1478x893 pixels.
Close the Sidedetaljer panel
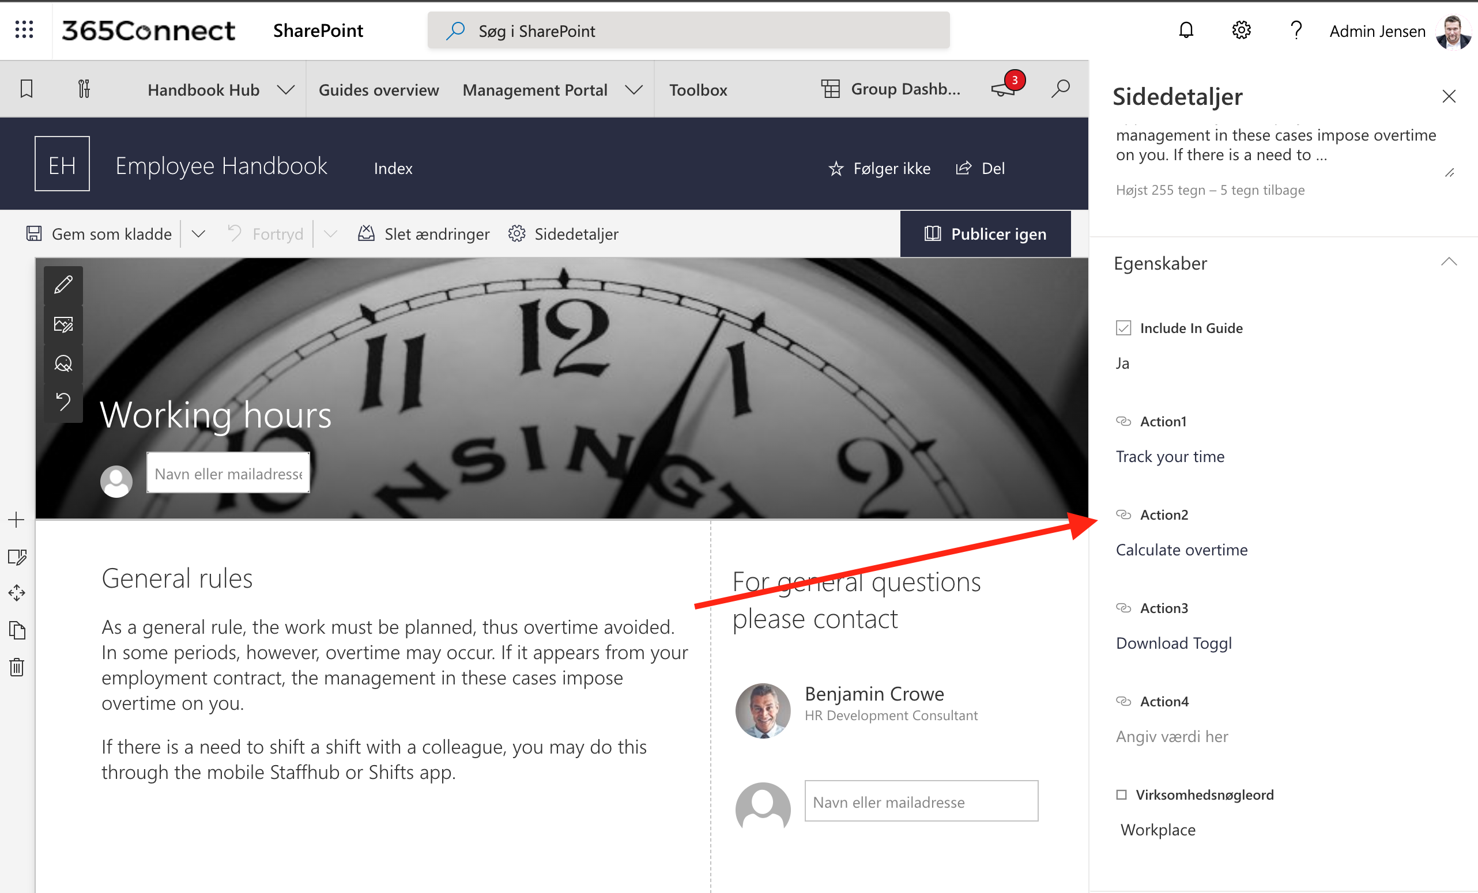(1449, 96)
